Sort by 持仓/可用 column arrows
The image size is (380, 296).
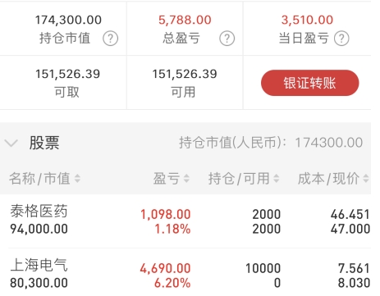(276, 179)
